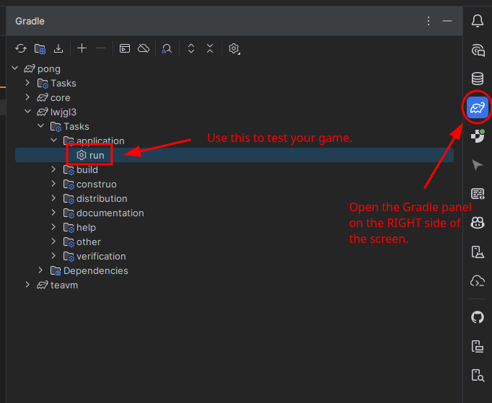
Task: Open the code list sidebar icon
Action: (478, 193)
